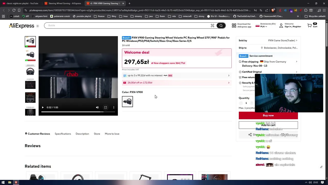
Task: Open Wszystkie zakładki folder
Action: 315,16
